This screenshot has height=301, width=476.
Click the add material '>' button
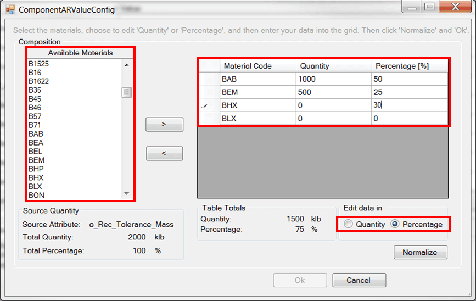coord(164,124)
